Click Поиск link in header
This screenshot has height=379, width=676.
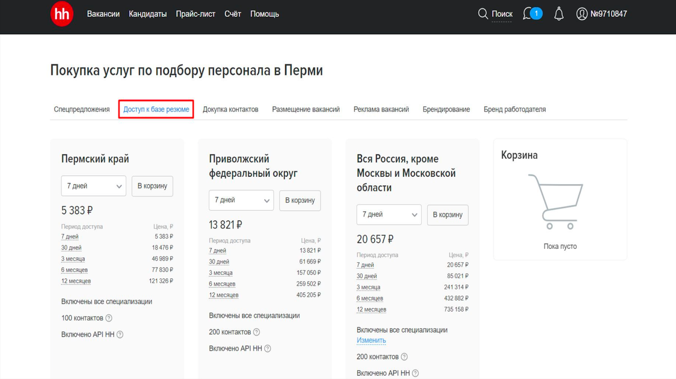(502, 14)
